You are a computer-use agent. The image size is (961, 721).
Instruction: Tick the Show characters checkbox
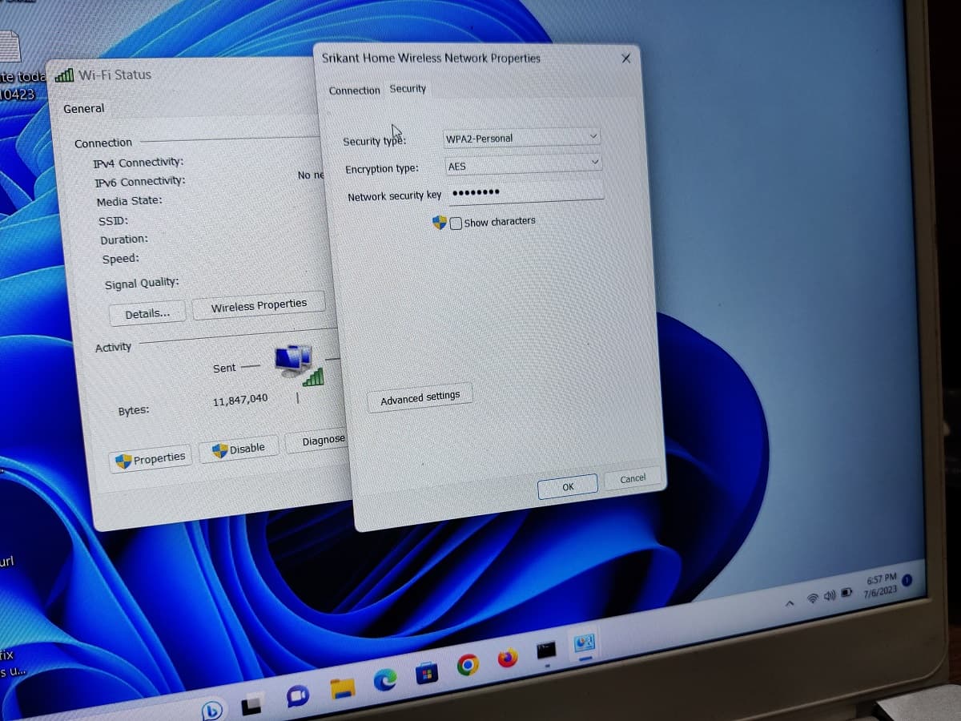coord(456,223)
